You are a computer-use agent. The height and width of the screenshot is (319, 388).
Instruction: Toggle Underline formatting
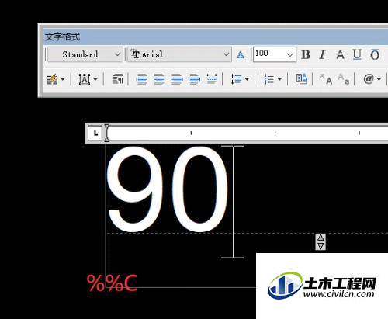click(357, 54)
